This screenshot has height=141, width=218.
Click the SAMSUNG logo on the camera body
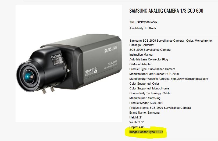point(110,49)
